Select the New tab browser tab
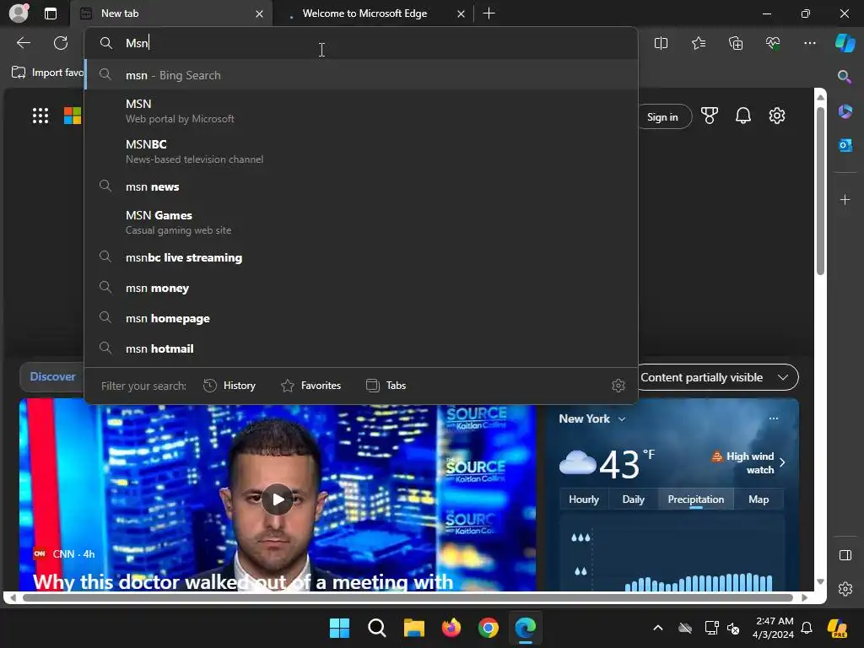 170,13
